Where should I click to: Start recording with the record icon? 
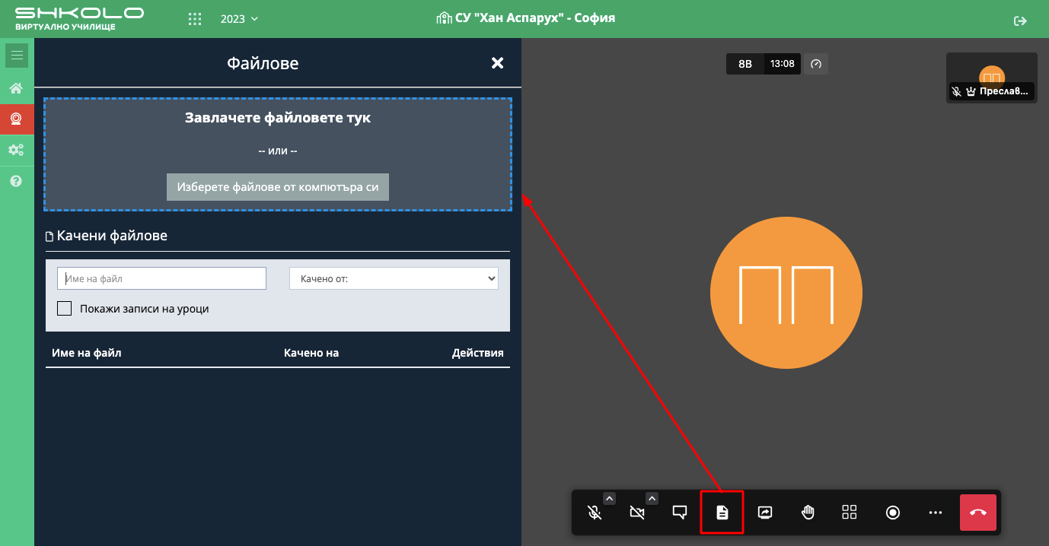893,513
